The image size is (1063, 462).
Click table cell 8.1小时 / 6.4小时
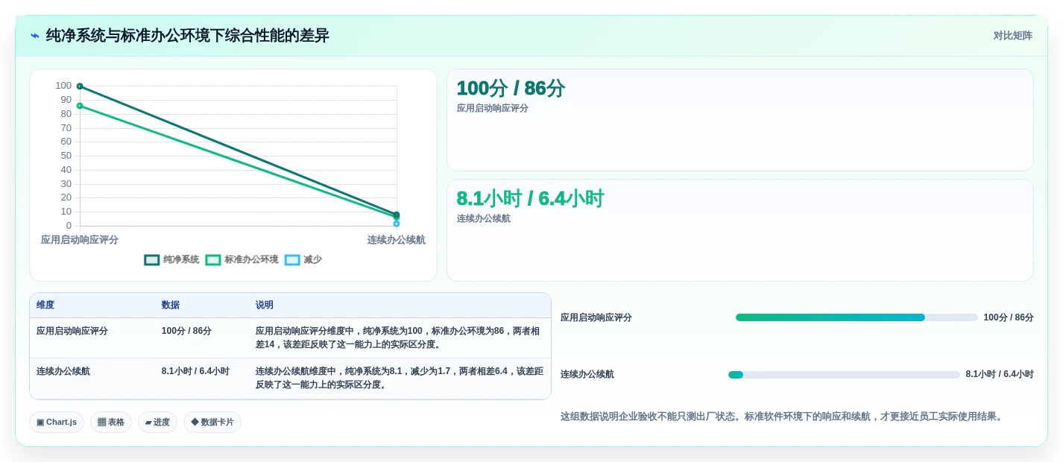tap(195, 371)
